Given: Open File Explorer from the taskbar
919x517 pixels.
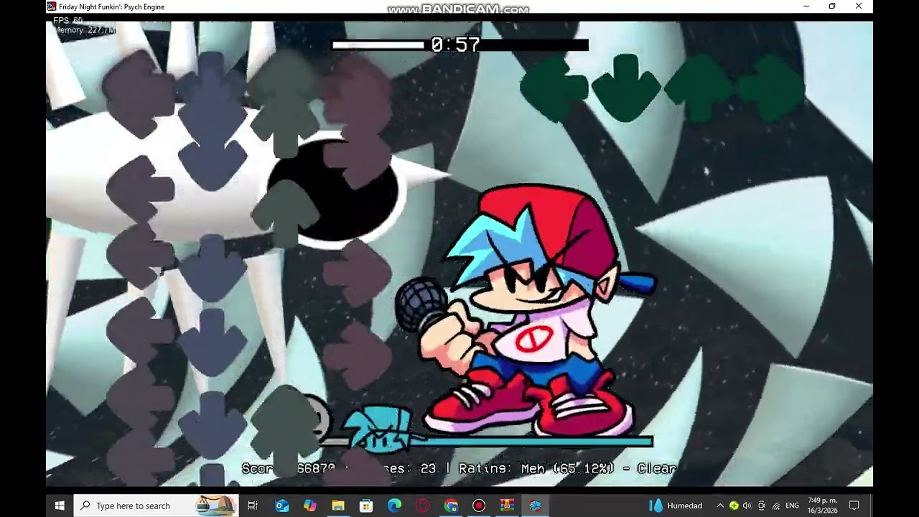Looking at the screenshot, I should (337, 506).
